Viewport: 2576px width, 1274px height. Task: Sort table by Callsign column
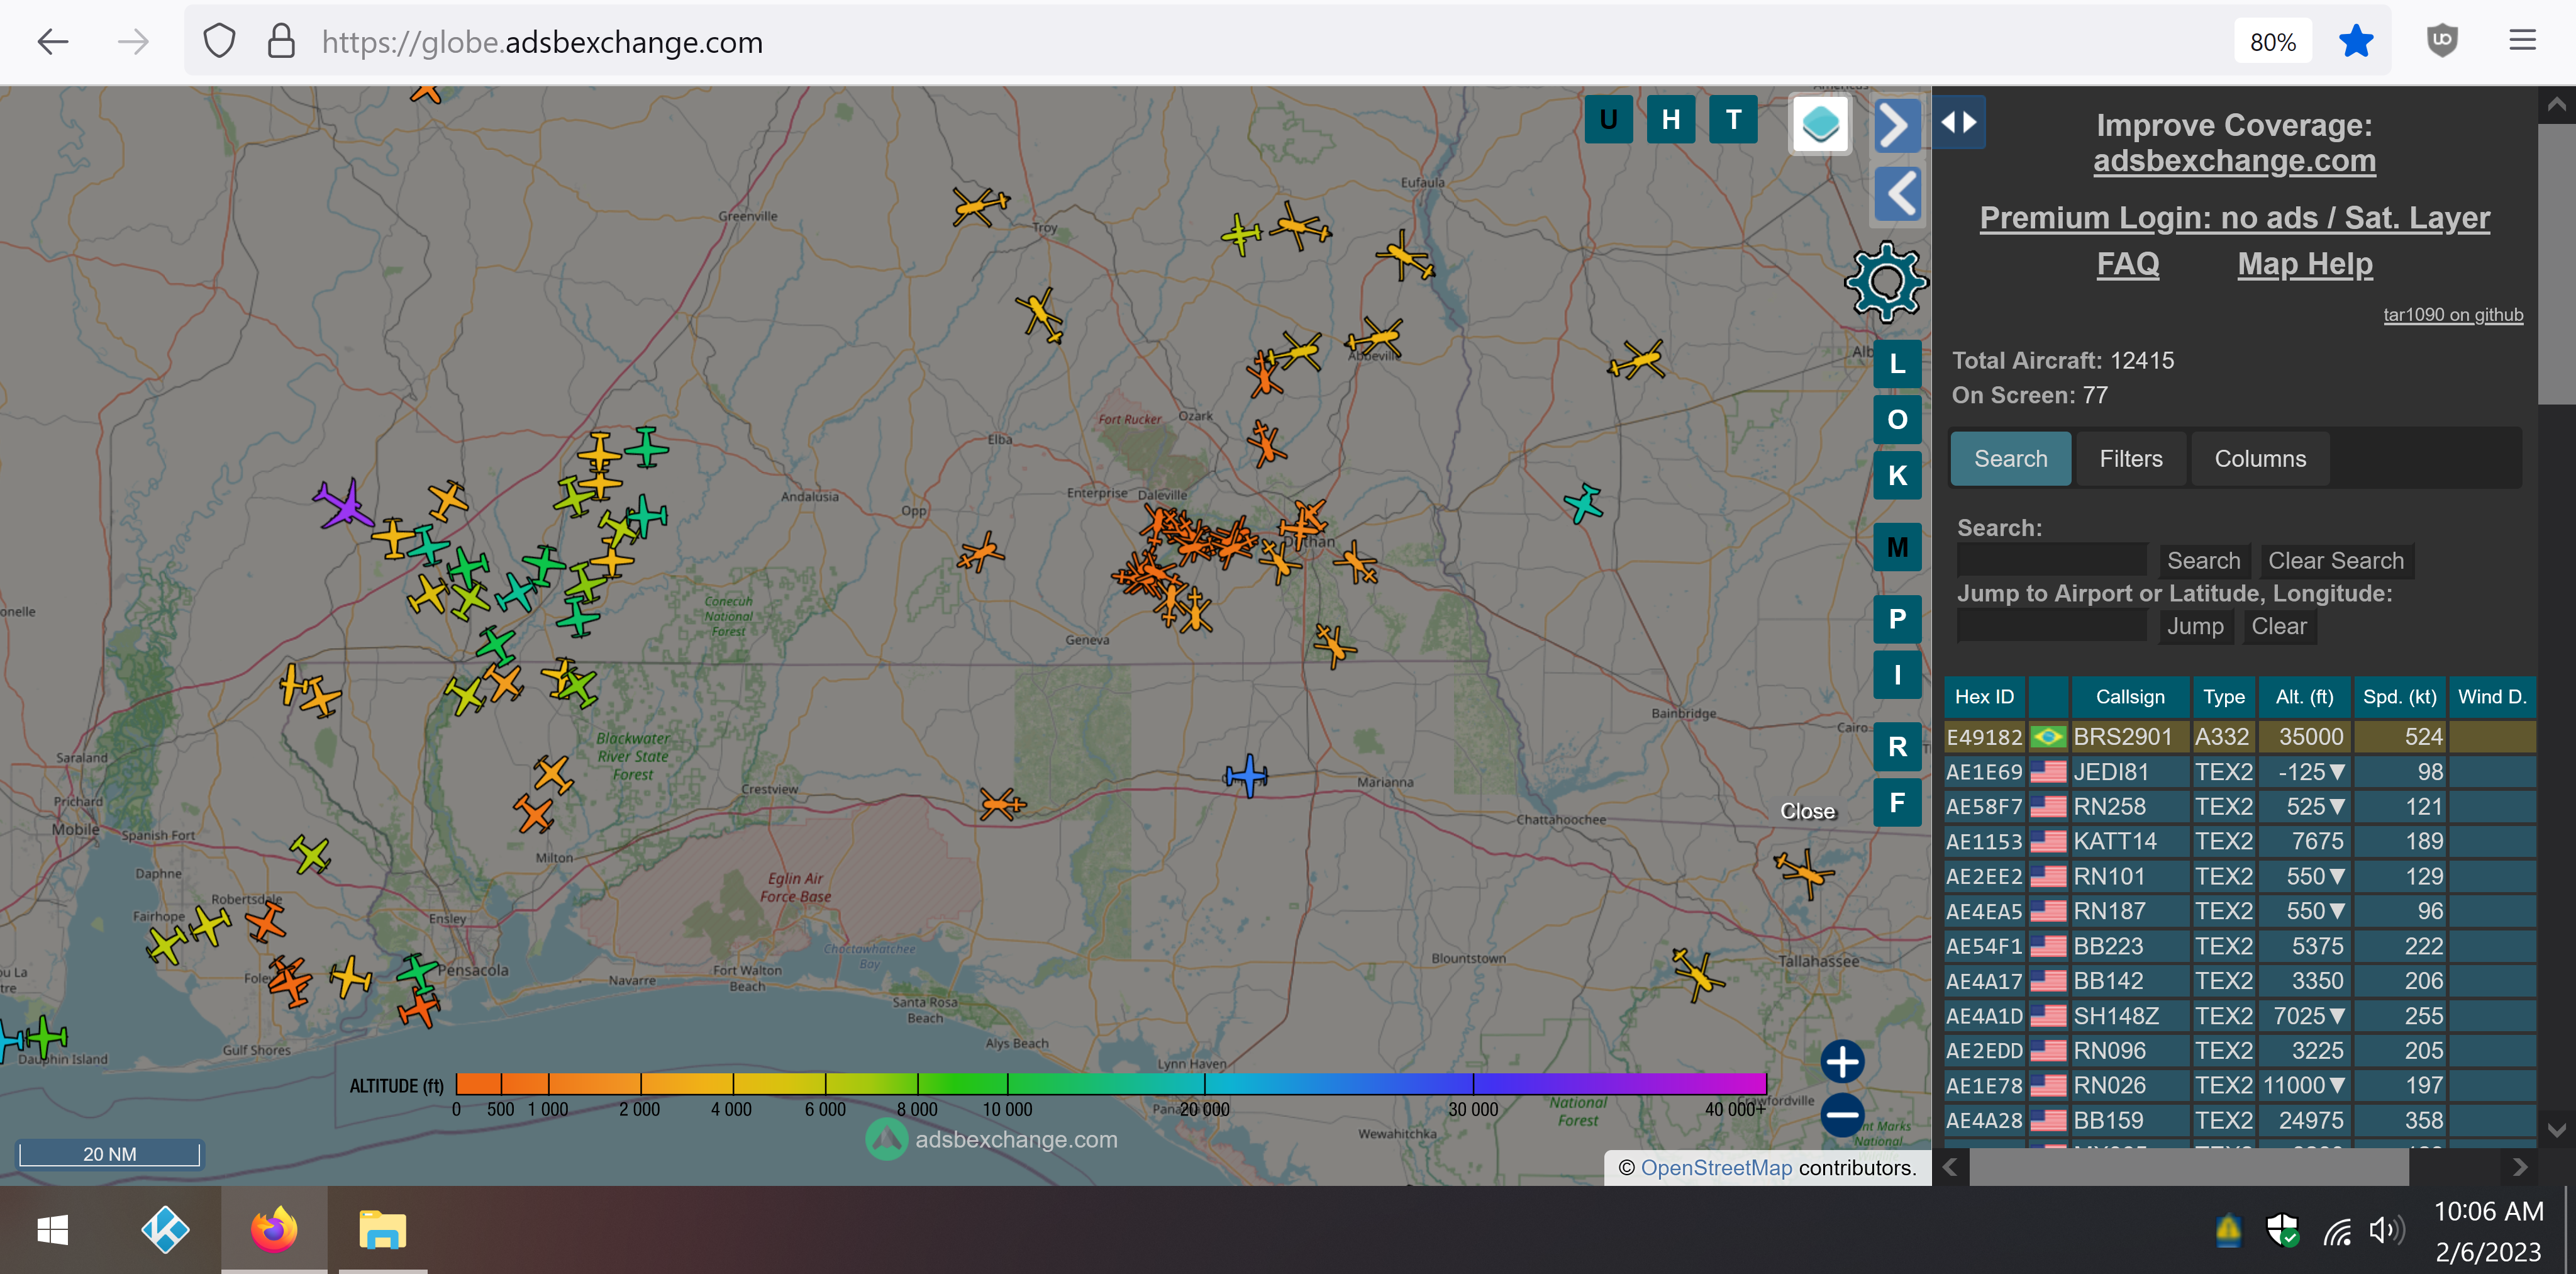(2129, 697)
